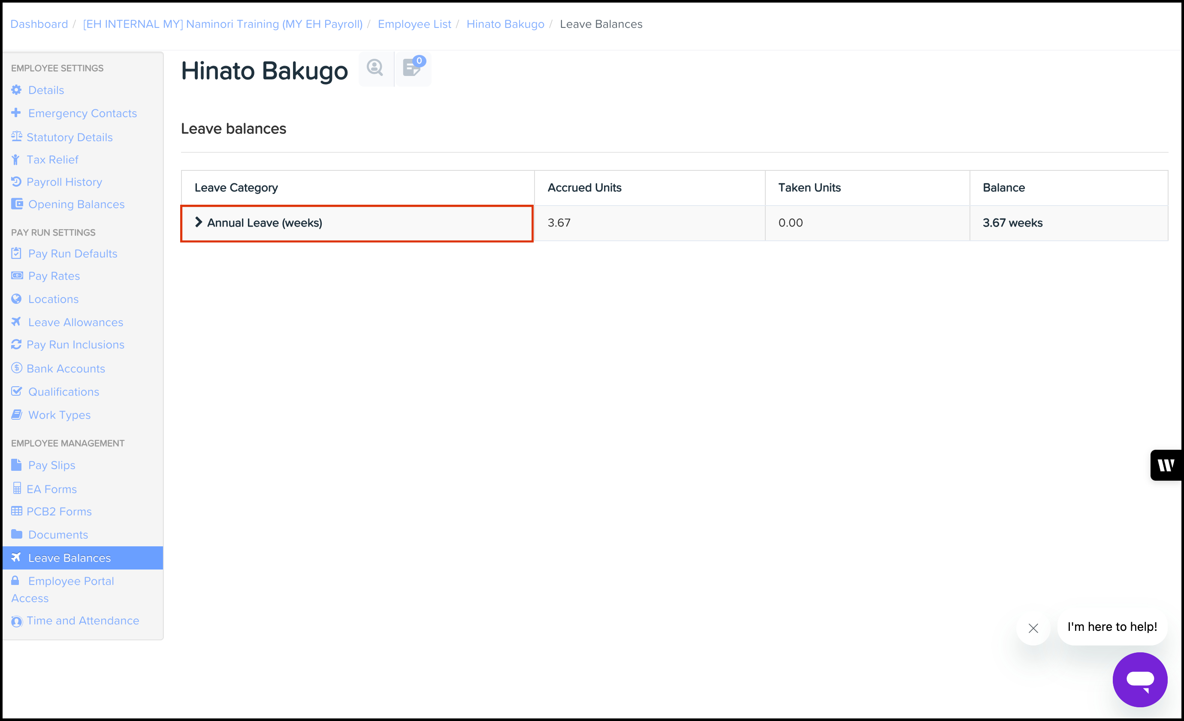
Task: Open the Payroll History section
Action: click(x=64, y=182)
